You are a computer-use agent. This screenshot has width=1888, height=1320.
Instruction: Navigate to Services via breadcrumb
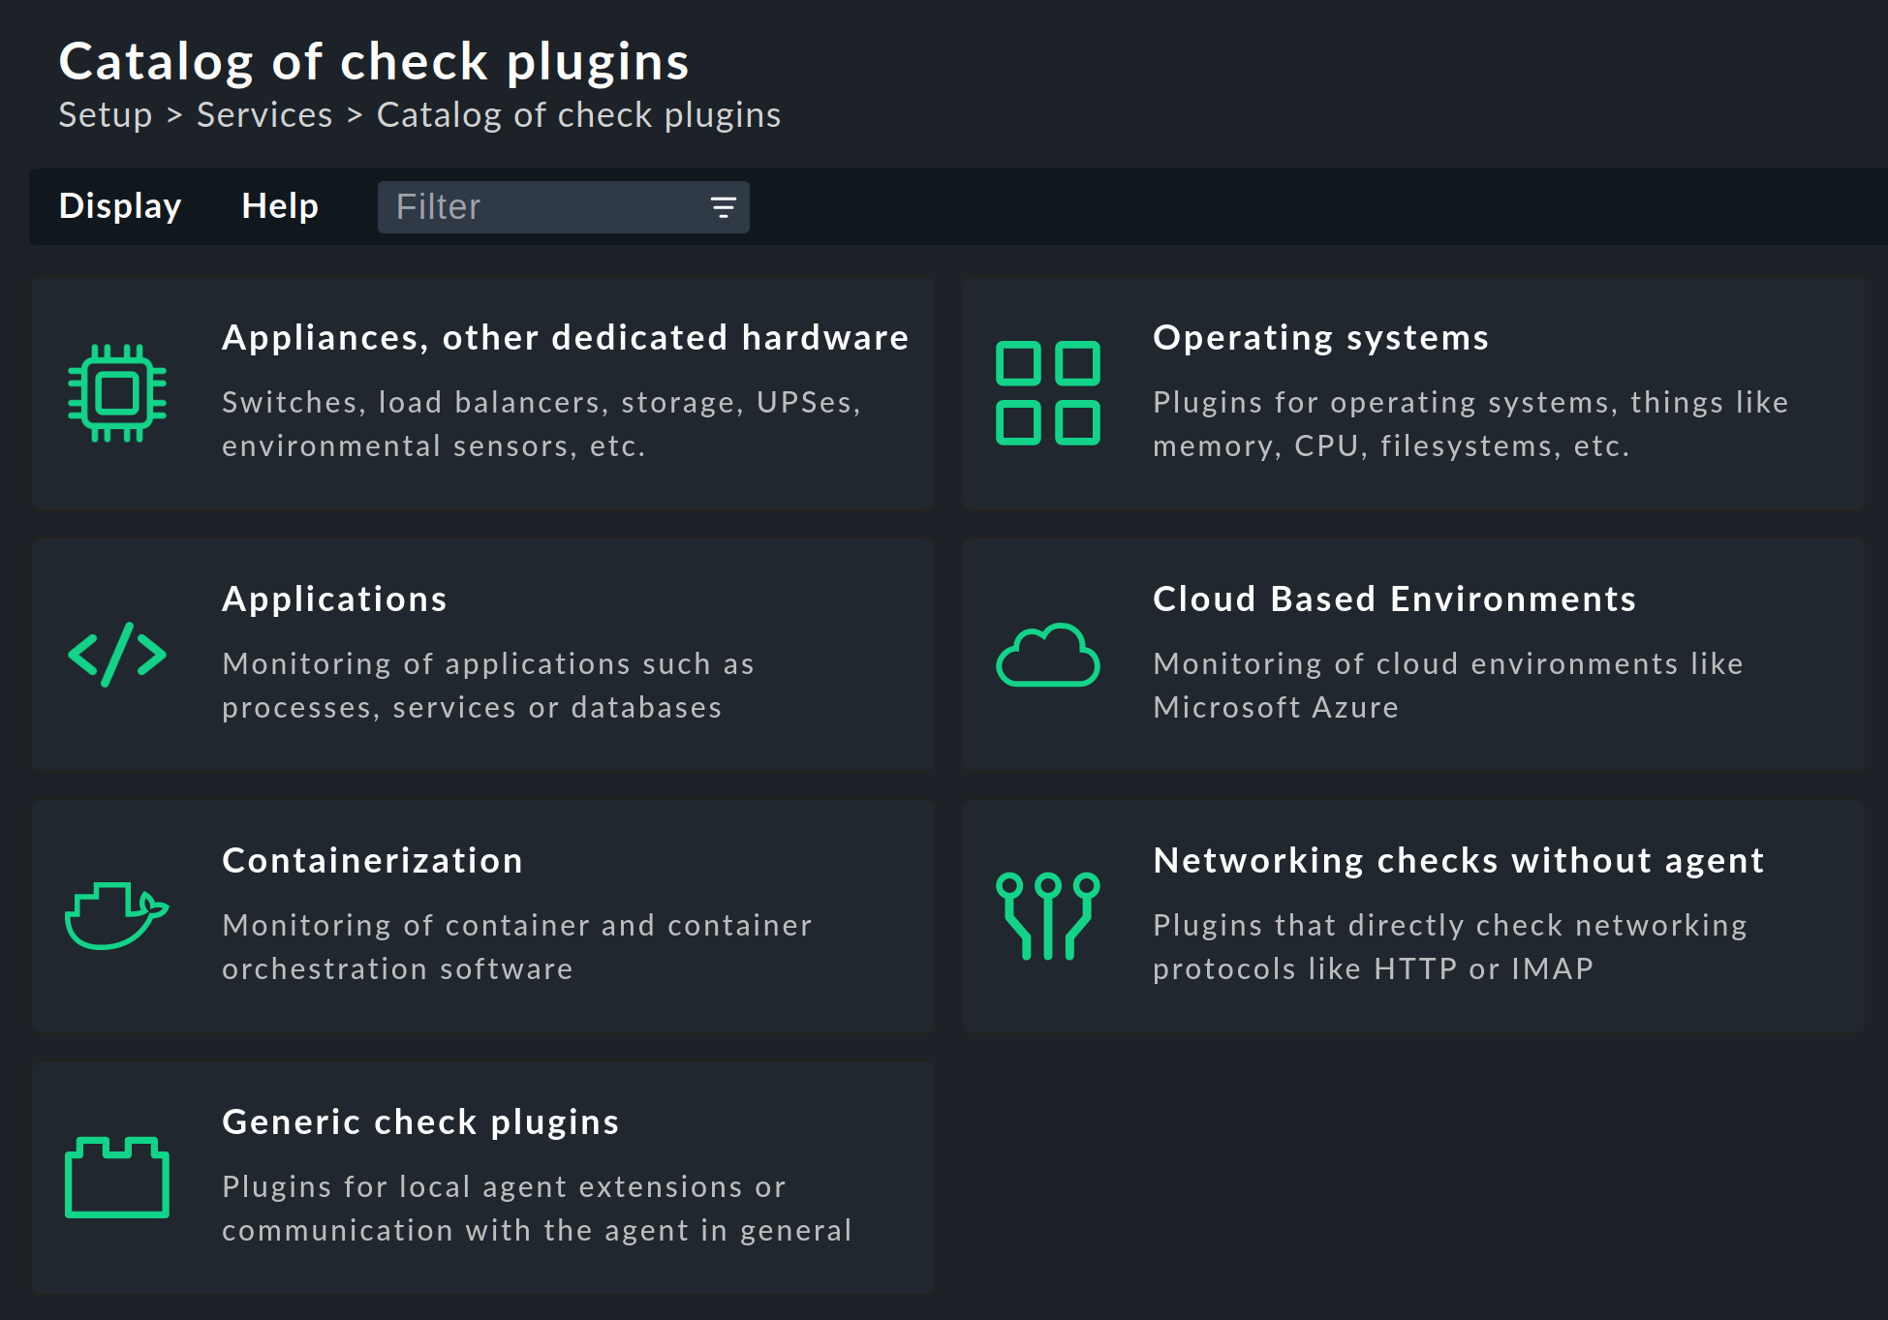coord(263,114)
